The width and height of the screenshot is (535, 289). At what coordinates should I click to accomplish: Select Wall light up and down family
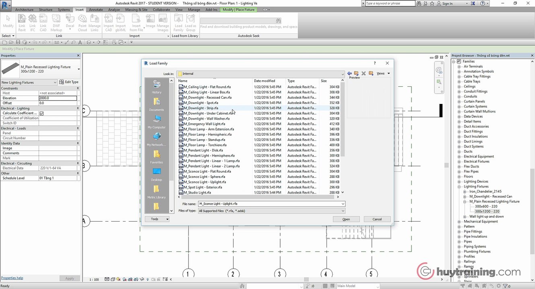click(486, 217)
